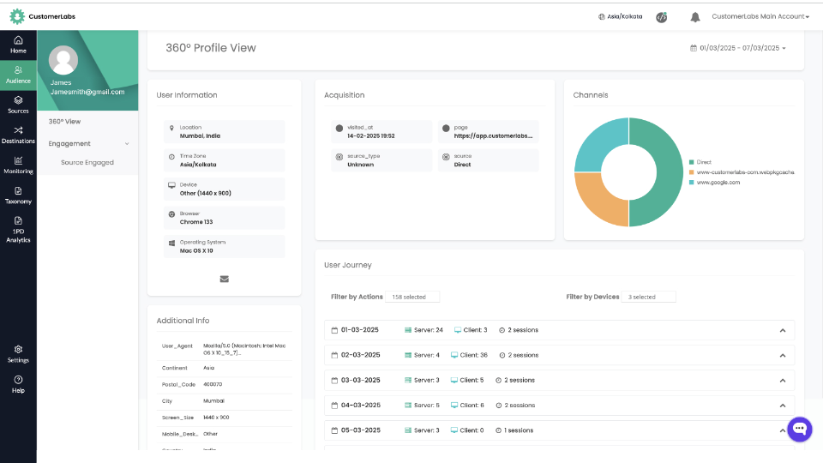
Task: Click the Time Zone clock icon
Action: click(x=171, y=156)
